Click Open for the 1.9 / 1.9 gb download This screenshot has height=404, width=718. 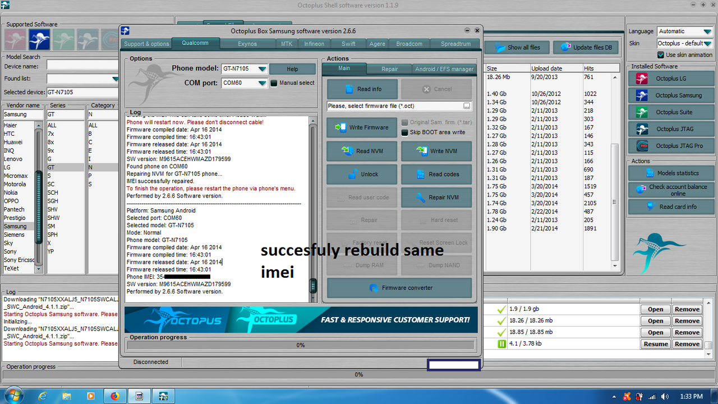[x=655, y=309]
